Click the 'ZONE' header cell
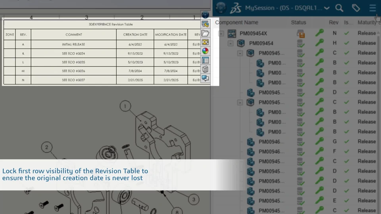 (x=10, y=34)
